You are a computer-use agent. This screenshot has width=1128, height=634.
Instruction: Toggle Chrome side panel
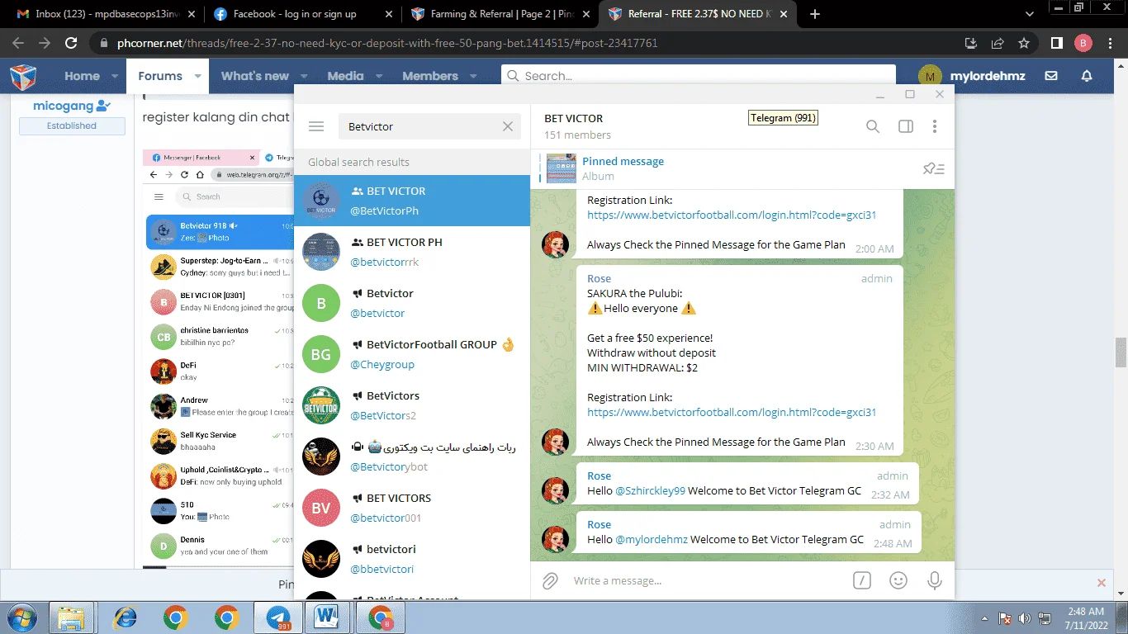point(1056,43)
